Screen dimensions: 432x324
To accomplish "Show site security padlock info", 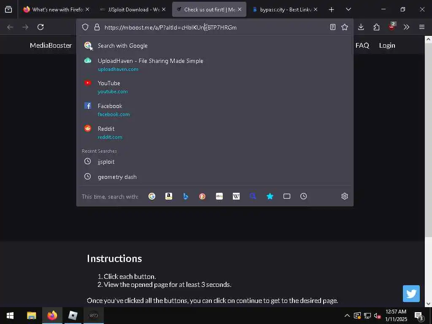I will [x=97, y=27].
